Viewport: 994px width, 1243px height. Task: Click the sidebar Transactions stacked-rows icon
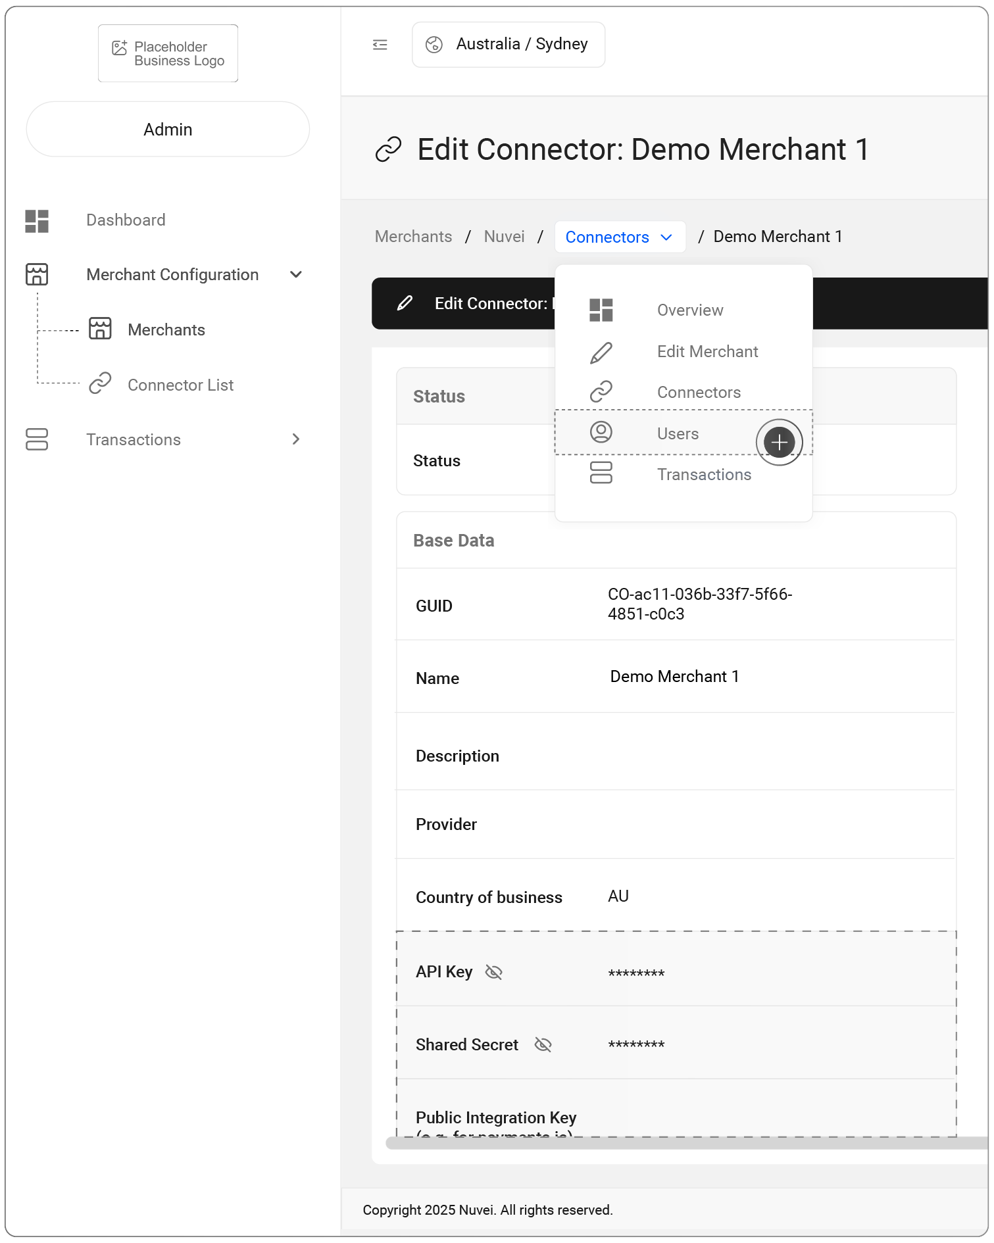tap(37, 439)
